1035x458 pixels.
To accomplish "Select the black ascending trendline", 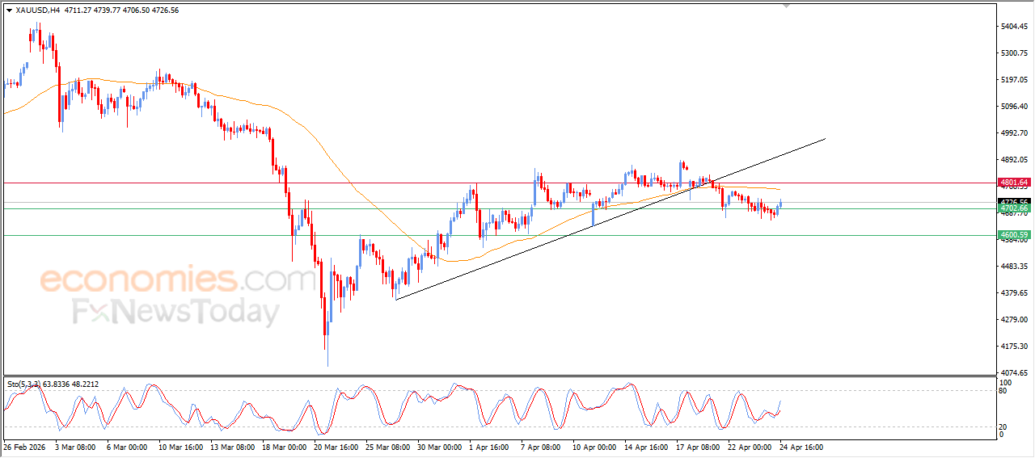I will [610, 219].
